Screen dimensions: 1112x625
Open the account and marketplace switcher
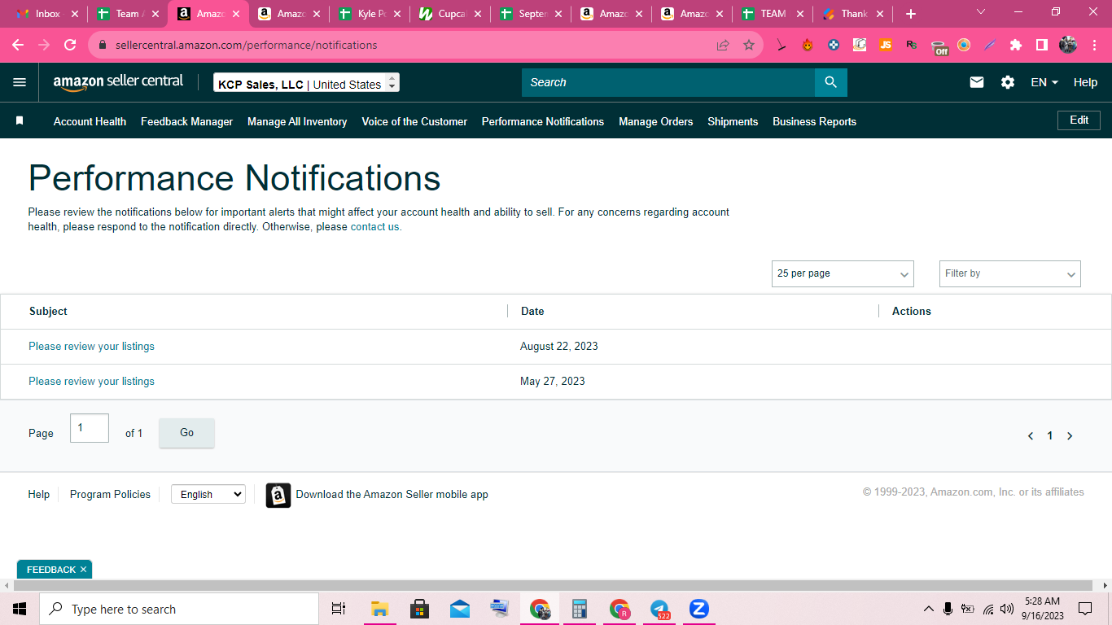pos(307,83)
